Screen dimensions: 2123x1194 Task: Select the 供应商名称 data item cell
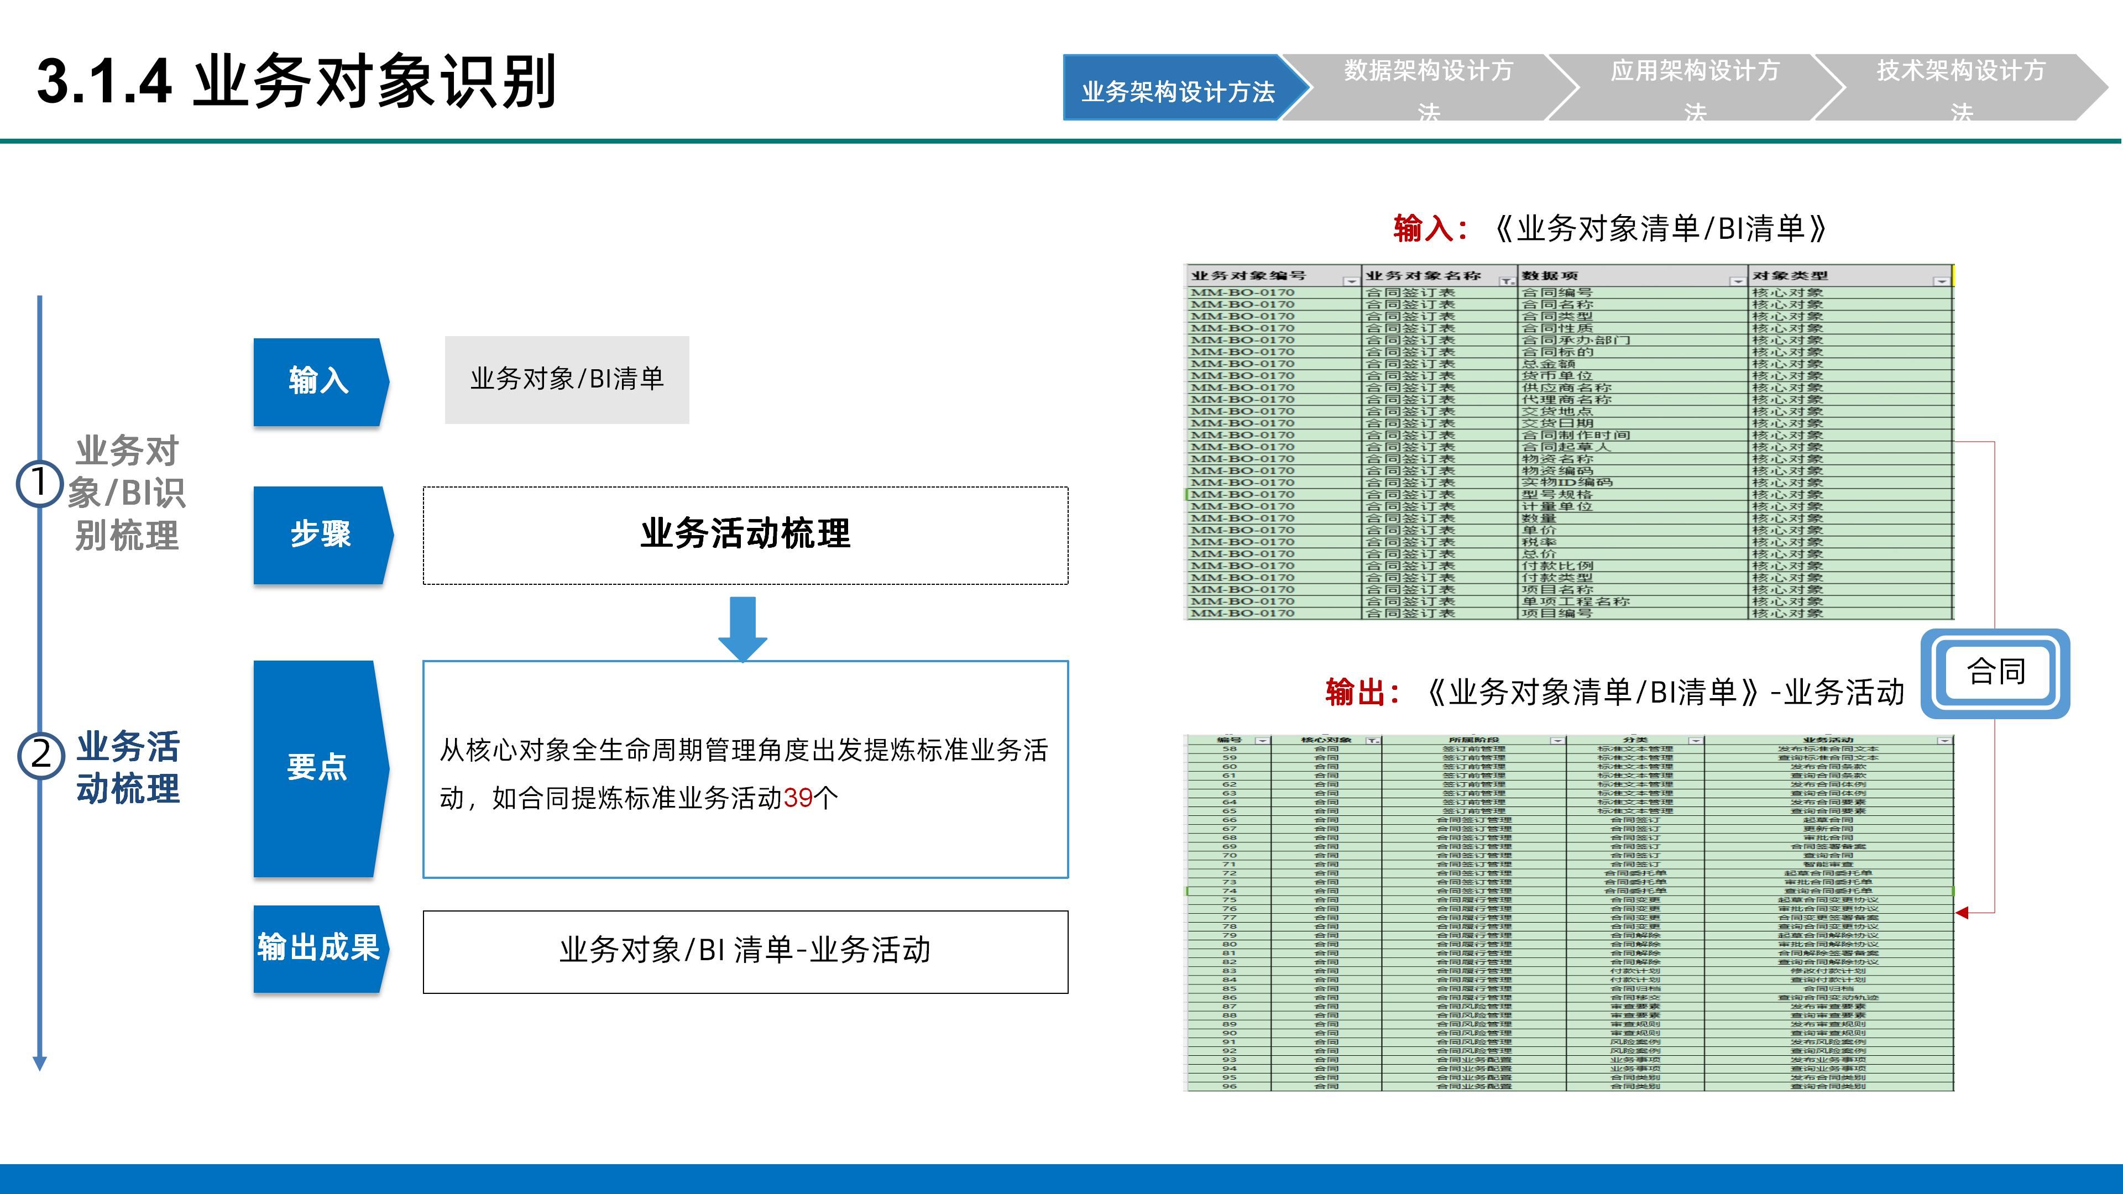coord(1634,387)
